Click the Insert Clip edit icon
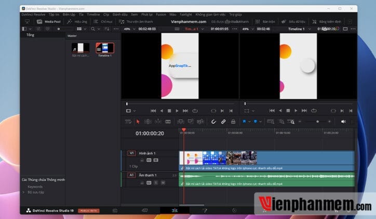 tap(180, 122)
